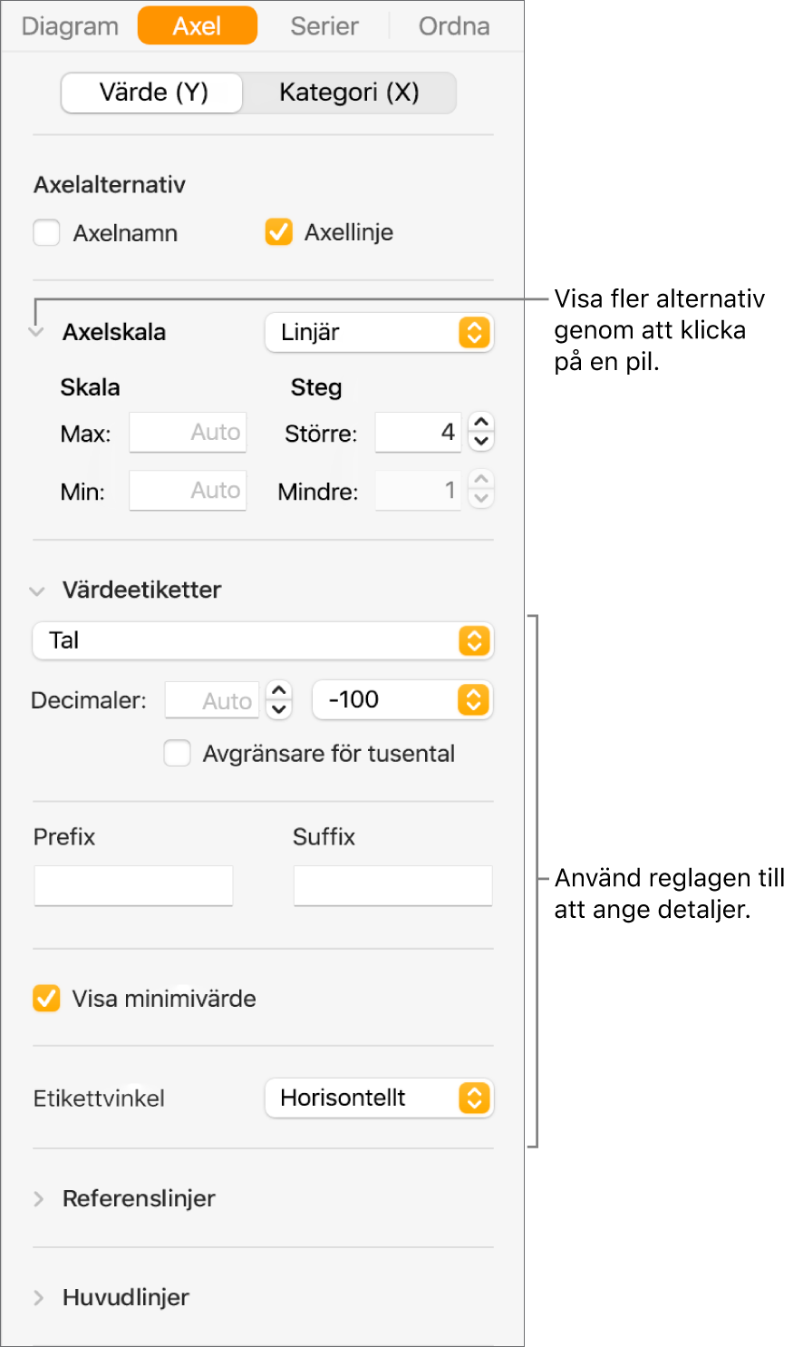Click the Mindre steps field
This screenshot has width=803, height=1347.
point(418,491)
